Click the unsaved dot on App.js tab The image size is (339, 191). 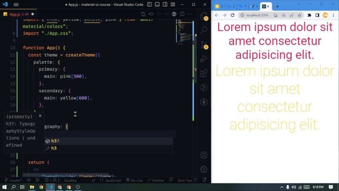[x=33, y=14]
